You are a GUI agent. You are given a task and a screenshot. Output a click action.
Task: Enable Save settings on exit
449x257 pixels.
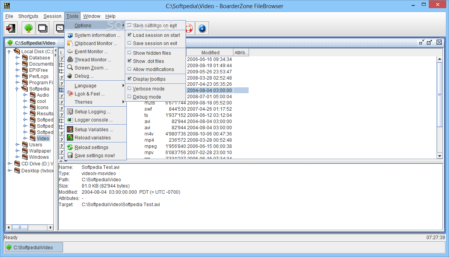[156, 26]
